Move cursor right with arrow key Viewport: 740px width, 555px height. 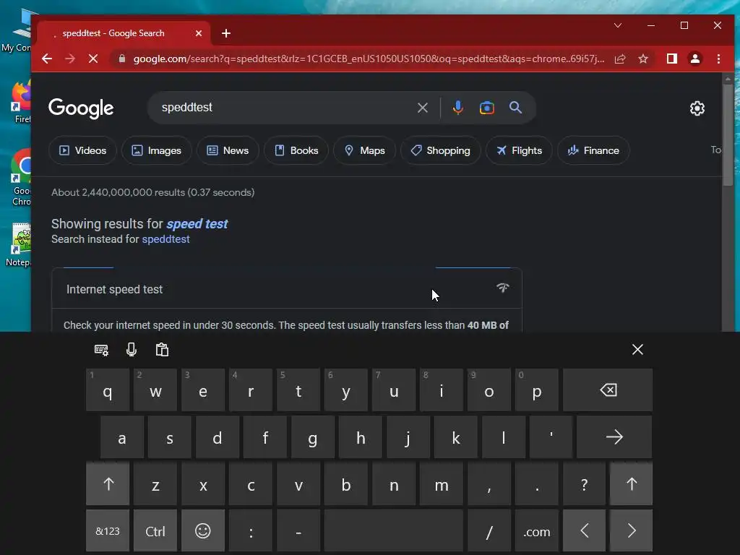coord(632,531)
